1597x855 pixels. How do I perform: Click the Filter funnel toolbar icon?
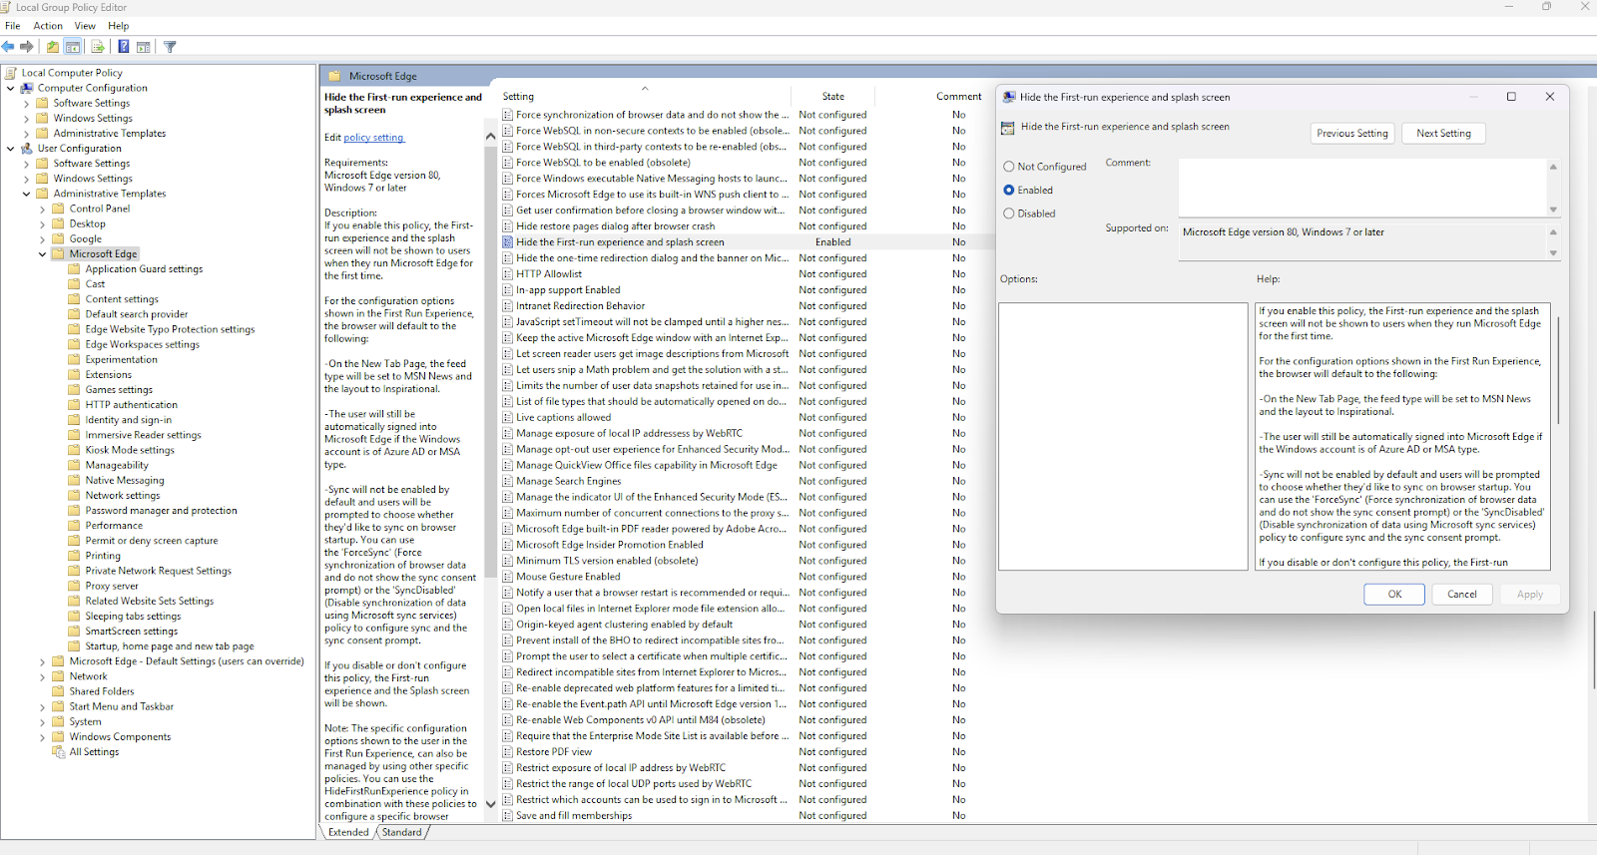[x=170, y=47]
